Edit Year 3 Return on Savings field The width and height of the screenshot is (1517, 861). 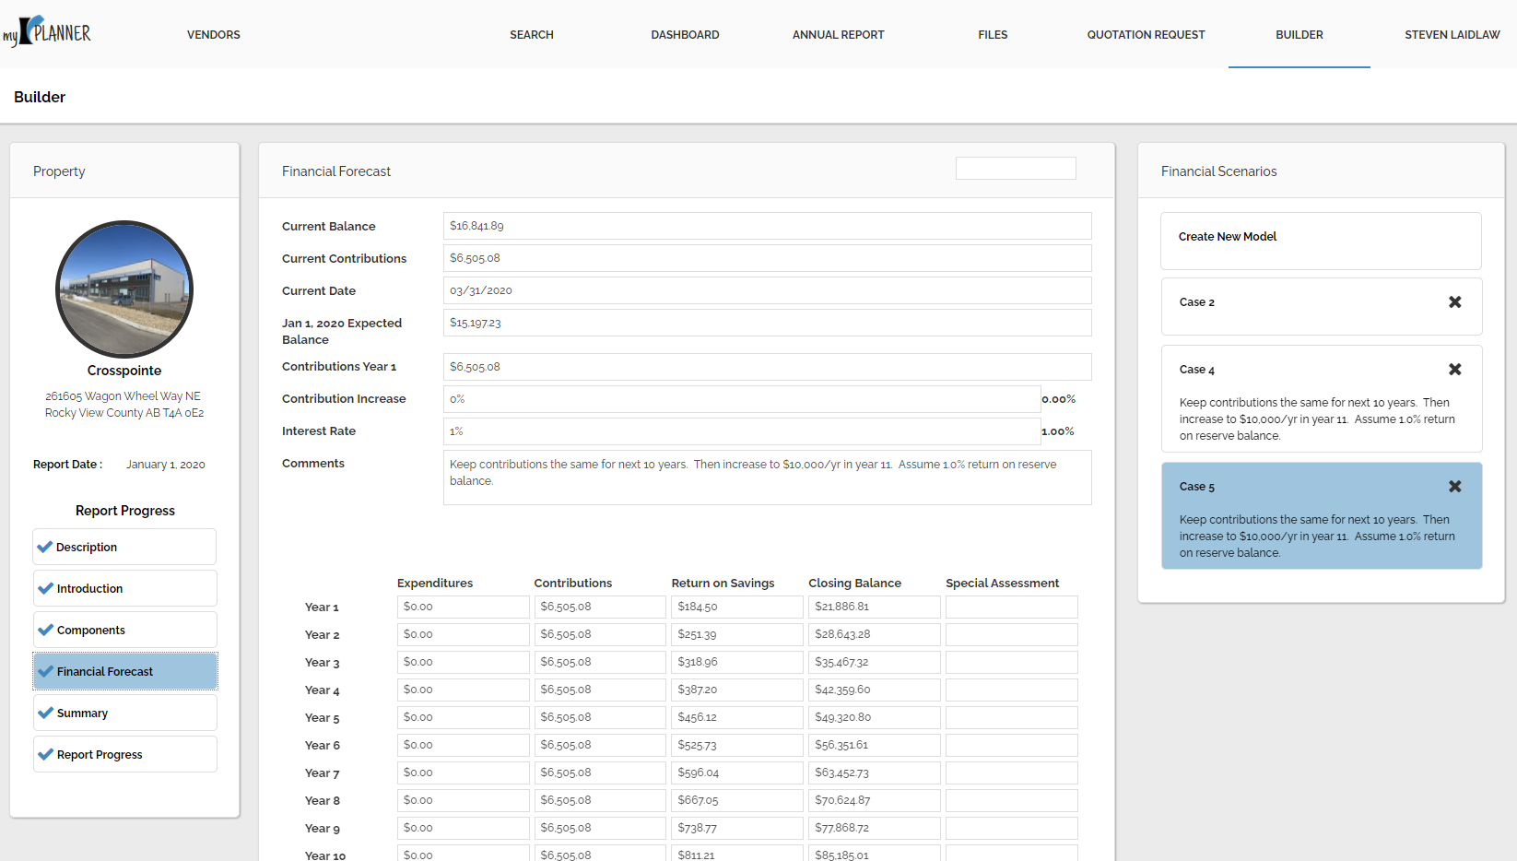(737, 662)
